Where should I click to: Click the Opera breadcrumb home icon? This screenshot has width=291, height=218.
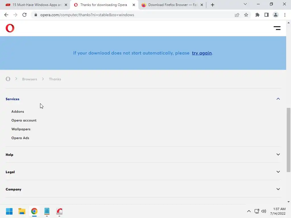[x=8, y=79]
